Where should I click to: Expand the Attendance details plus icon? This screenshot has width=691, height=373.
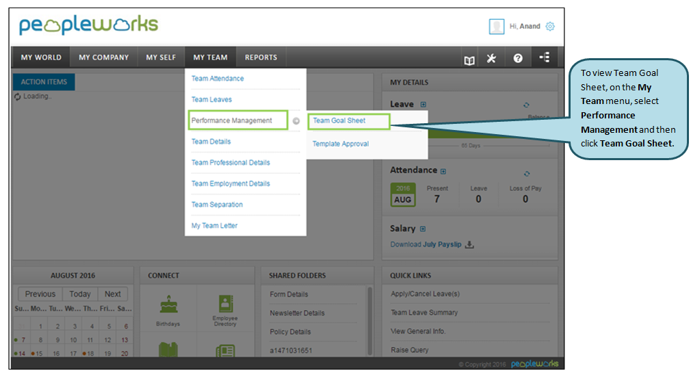(x=443, y=172)
